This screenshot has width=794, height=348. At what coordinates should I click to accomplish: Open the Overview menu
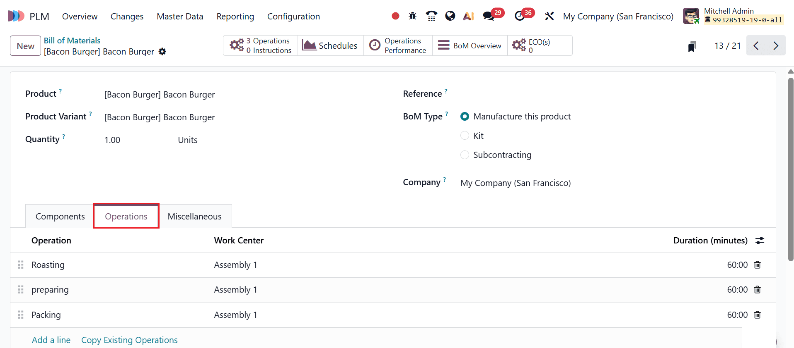coord(80,16)
